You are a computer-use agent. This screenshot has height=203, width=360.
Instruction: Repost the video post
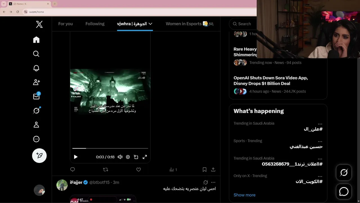[105, 169]
